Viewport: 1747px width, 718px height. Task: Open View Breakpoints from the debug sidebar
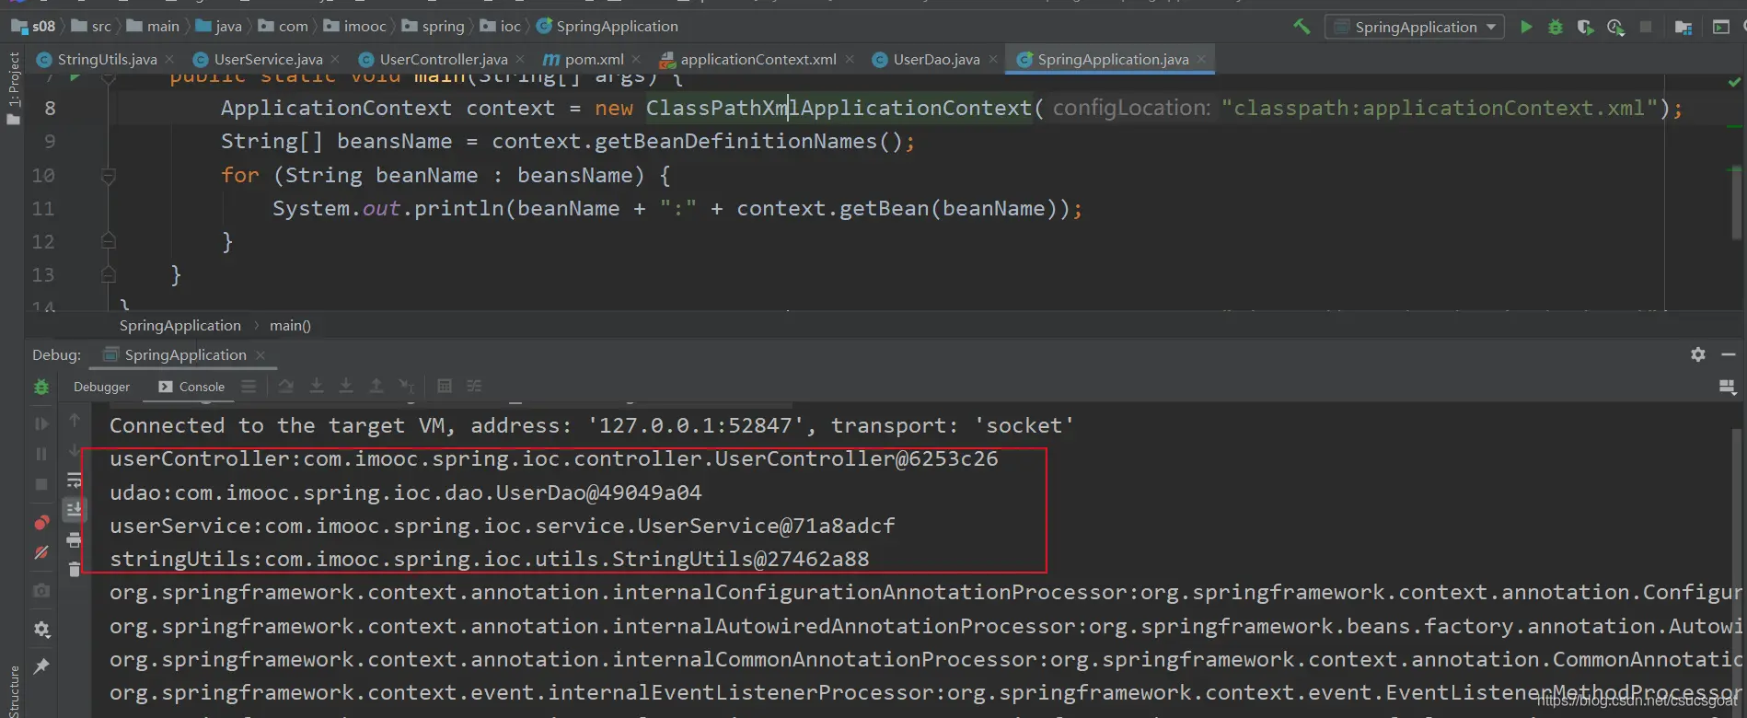pyautogui.click(x=41, y=523)
